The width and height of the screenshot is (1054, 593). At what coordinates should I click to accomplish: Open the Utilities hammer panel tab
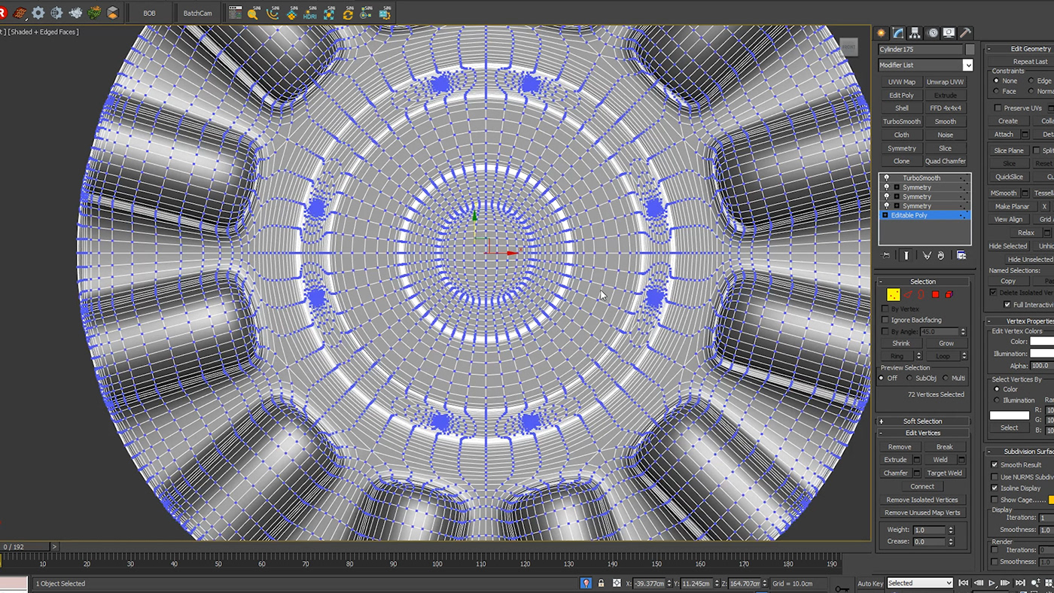(x=965, y=33)
